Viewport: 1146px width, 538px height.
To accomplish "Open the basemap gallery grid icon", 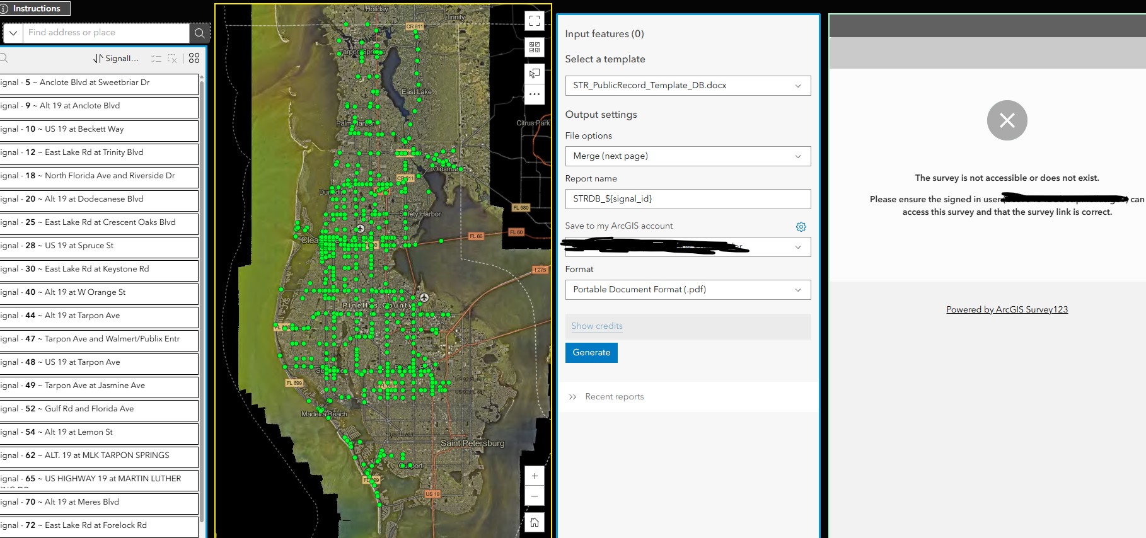I will click(x=535, y=47).
